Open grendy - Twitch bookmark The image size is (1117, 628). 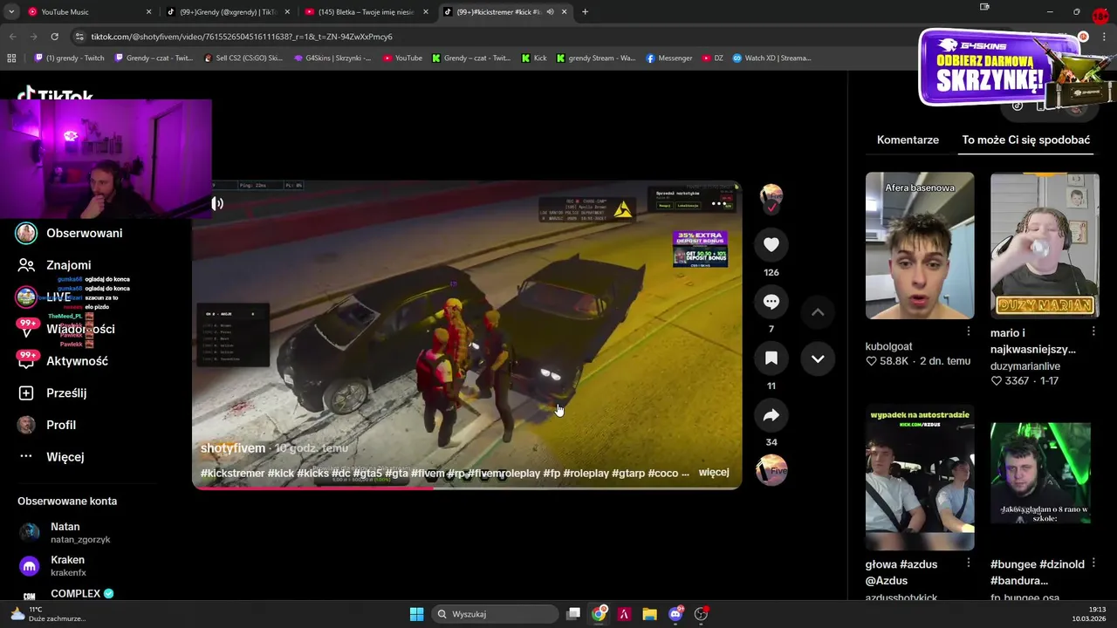(x=69, y=58)
